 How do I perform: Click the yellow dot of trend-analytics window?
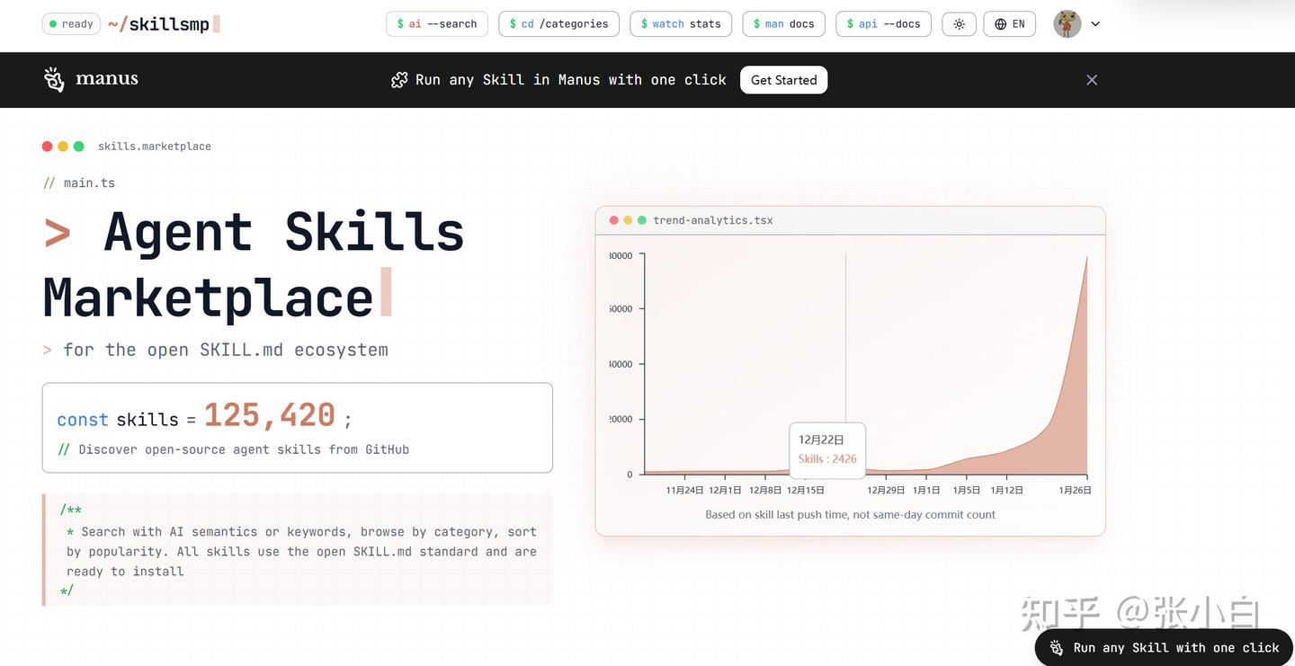click(x=628, y=220)
